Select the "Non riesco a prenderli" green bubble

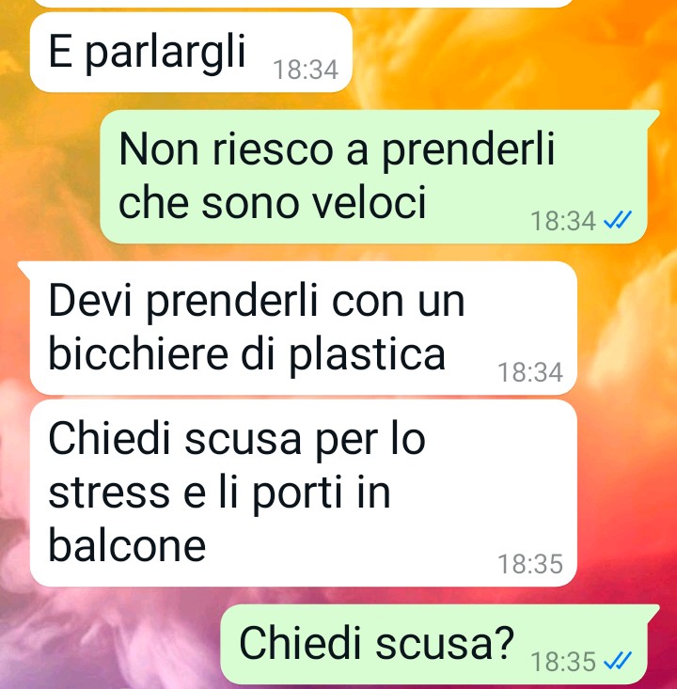tap(373, 177)
